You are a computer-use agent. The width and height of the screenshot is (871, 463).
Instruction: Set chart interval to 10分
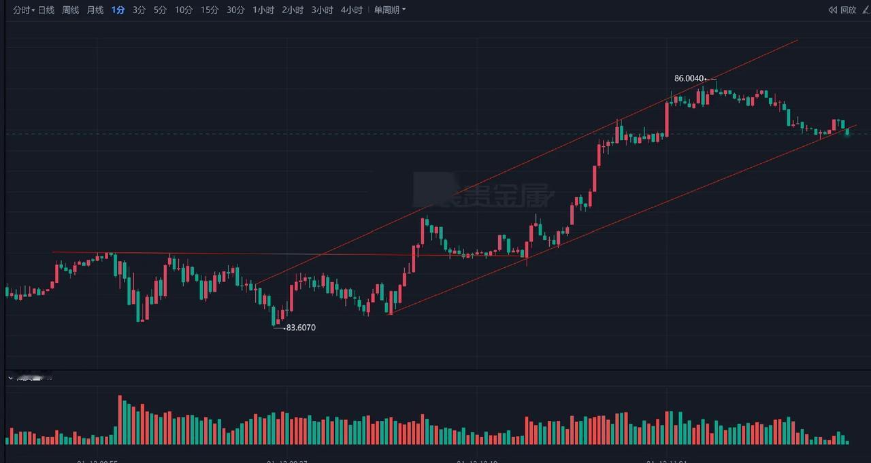[x=184, y=10]
